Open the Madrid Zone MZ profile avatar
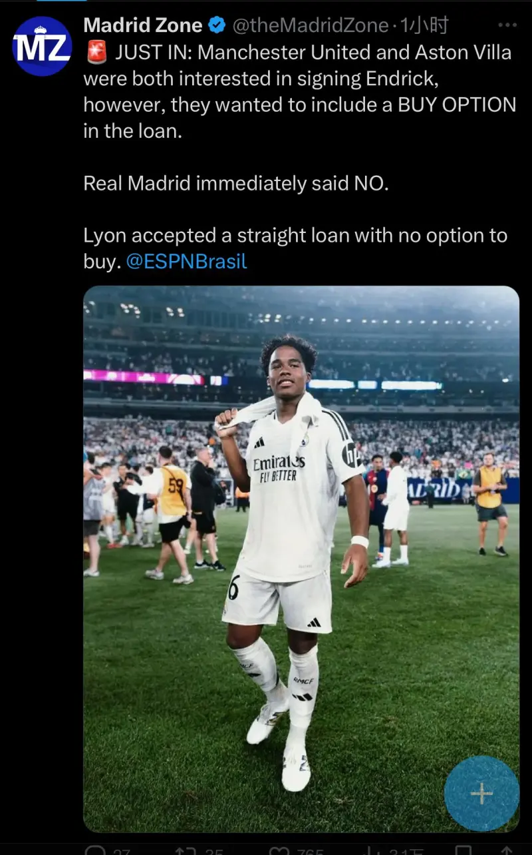Screen dimensions: 532x855 (43, 47)
